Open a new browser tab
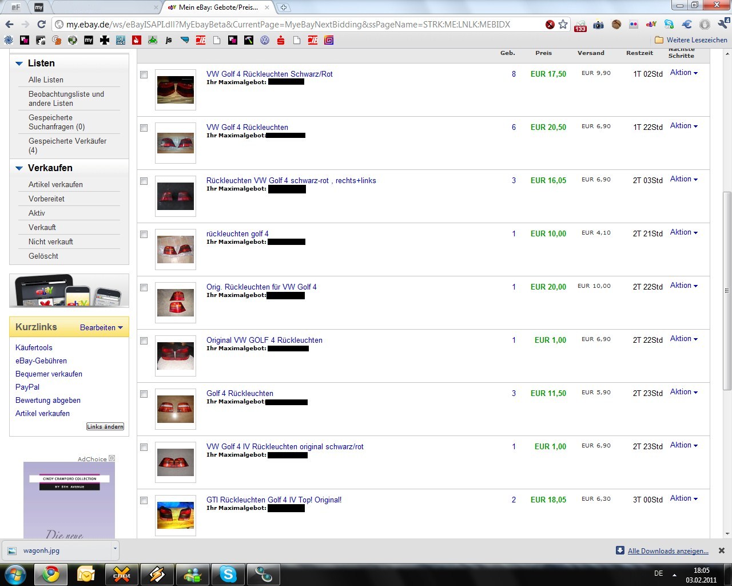The width and height of the screenshot is (732, 586). pyautogui.click(x=284, y=7)
